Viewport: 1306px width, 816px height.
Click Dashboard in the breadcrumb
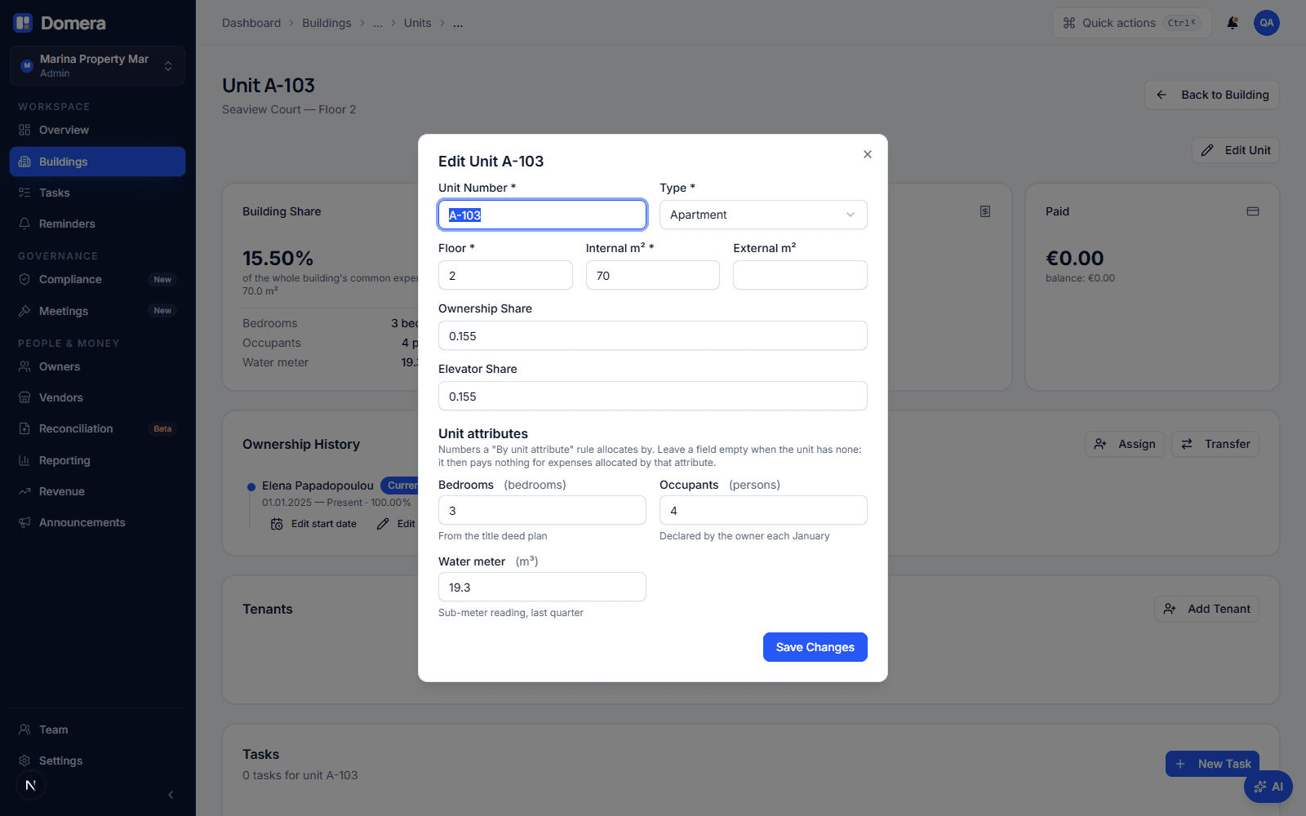[251, 23]
